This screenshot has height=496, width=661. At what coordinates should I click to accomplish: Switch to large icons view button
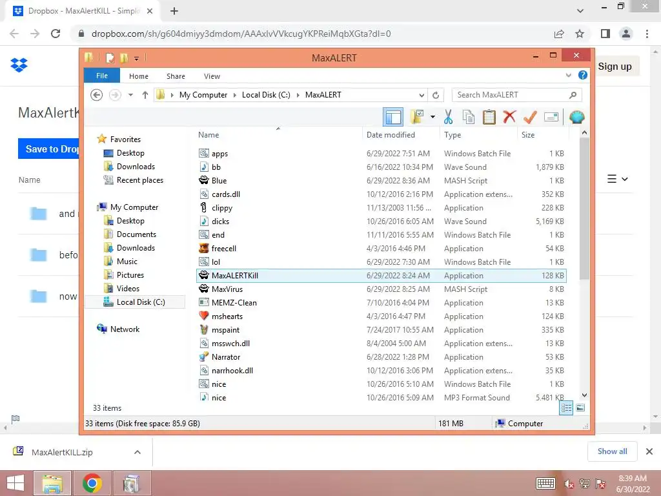click(x=580, y=408)
